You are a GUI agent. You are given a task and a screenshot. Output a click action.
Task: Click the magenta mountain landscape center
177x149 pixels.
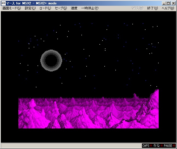[88, 113]
